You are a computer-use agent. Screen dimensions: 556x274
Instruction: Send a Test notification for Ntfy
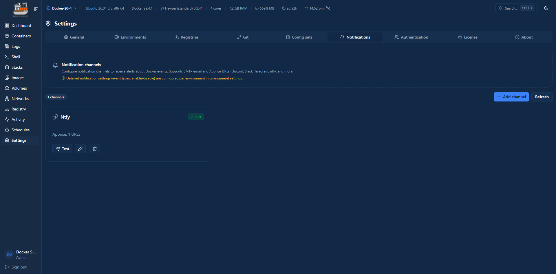62,149
